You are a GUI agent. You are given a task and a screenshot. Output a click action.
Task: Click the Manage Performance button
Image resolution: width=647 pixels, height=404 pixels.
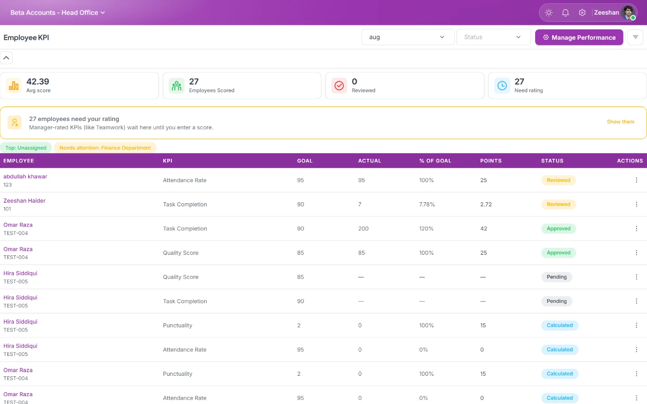pyautogui.click(x=579, y=37)
